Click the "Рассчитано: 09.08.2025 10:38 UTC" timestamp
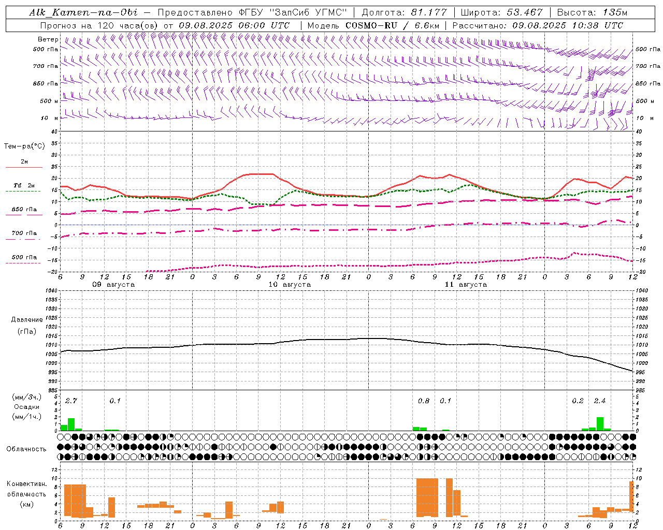663x530 pixels. [x=538, y=25]
